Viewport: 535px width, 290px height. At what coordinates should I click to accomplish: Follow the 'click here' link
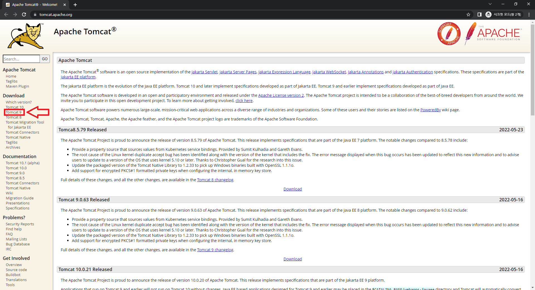(x=244, y=101)
